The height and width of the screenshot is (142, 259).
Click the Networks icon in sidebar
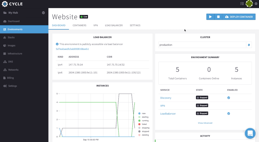click(5, 70)
